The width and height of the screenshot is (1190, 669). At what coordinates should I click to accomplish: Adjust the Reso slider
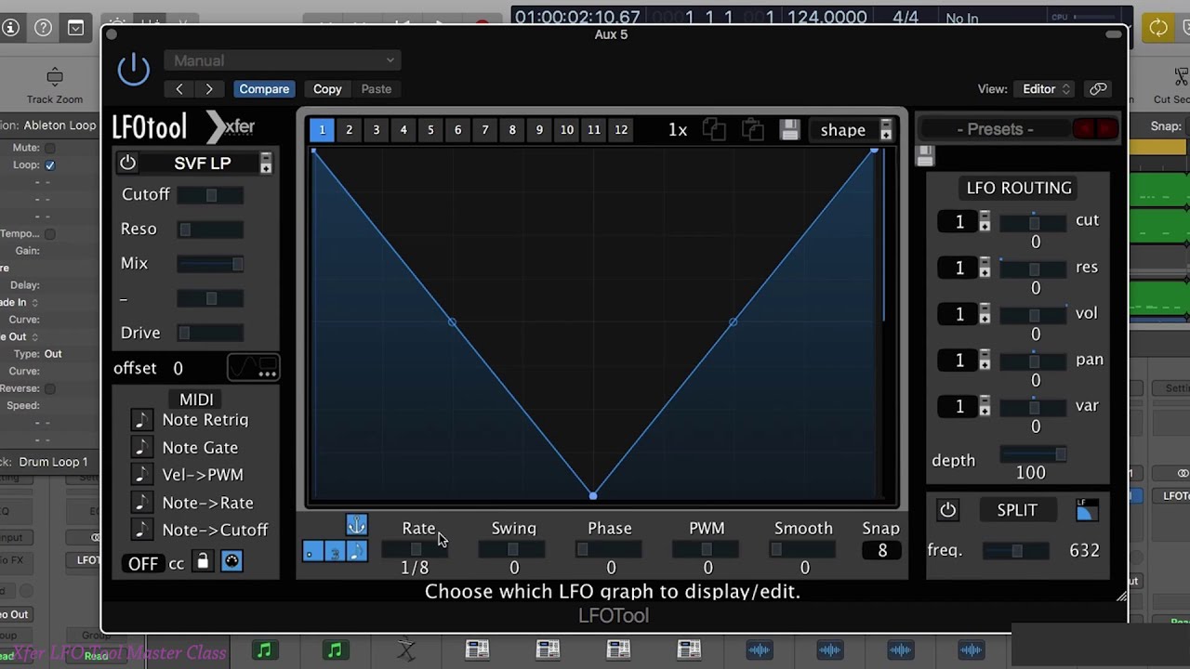point(211,230)
